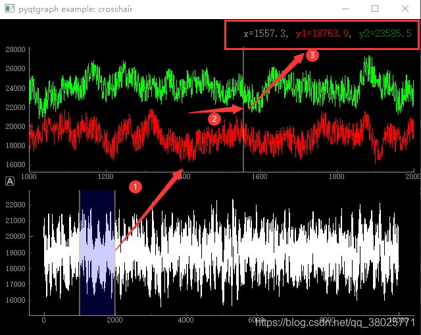Maximize the crosshair example window
The width and height of the screenshot is (421, 335).
pyautogui.click(x=375, y=9)
